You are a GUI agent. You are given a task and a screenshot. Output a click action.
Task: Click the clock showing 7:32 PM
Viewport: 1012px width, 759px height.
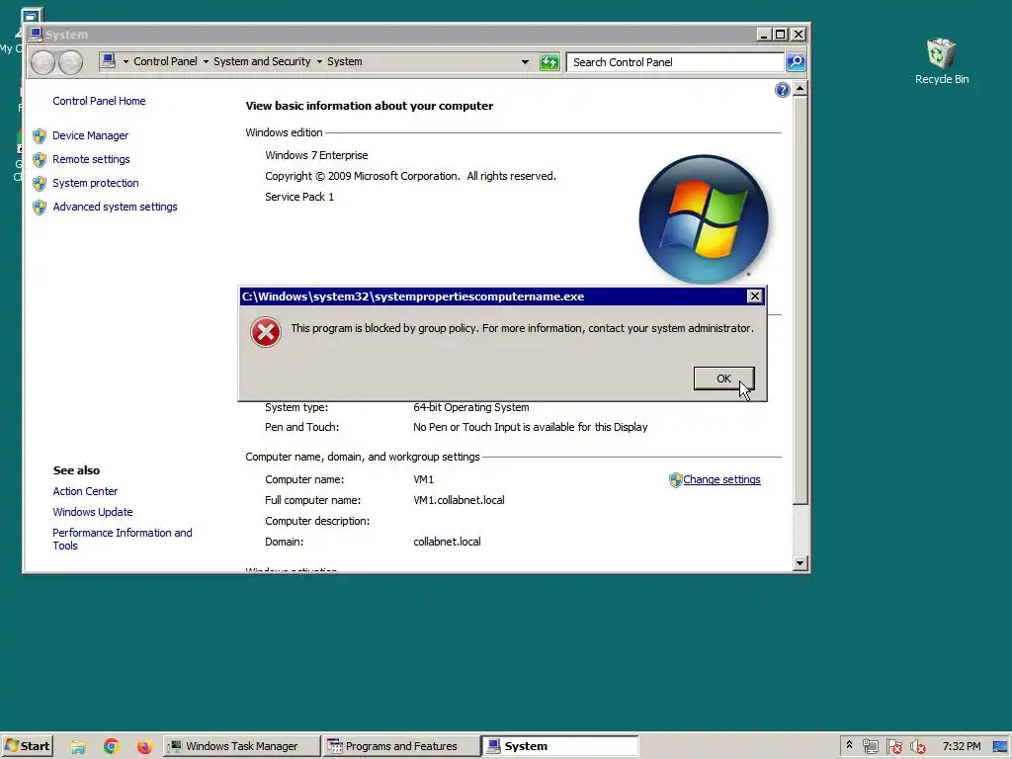click(961, 747)
